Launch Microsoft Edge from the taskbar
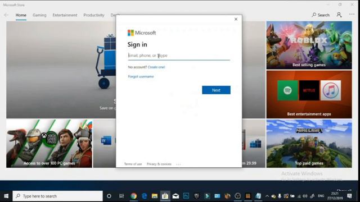Image resolution: width=360 pixels, height=202 pixels. pos(144,196)
